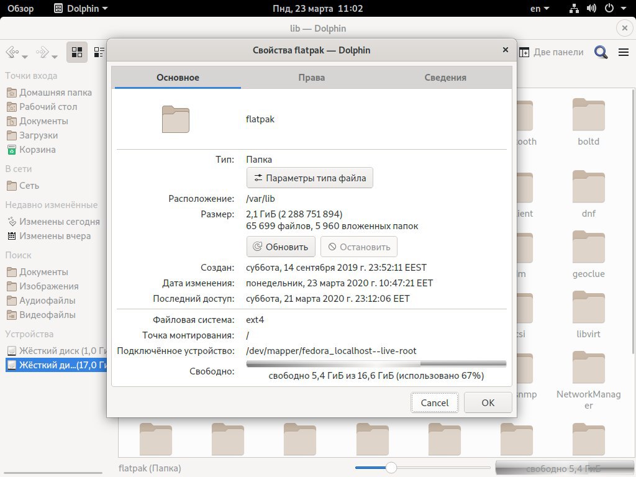Switch to compact view mode icon
The height and width of the screenshot is (477, 636).
click(99, 52)
